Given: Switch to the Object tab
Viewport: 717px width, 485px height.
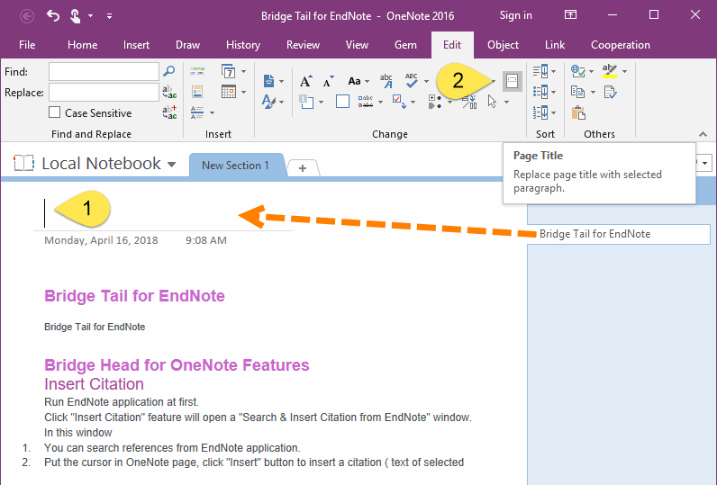Looking at the screenshot, I should (x=503, y=45).
